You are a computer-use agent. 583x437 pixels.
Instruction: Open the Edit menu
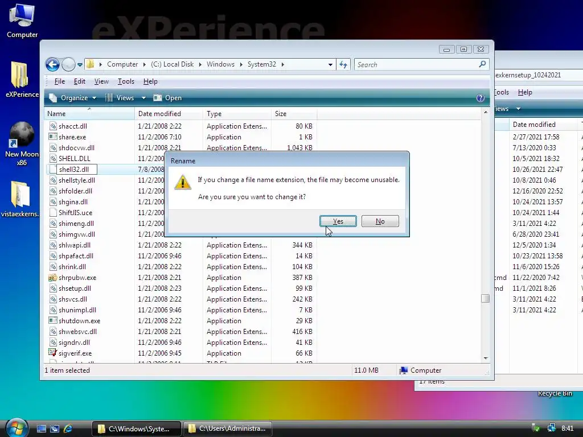(79, 81)
